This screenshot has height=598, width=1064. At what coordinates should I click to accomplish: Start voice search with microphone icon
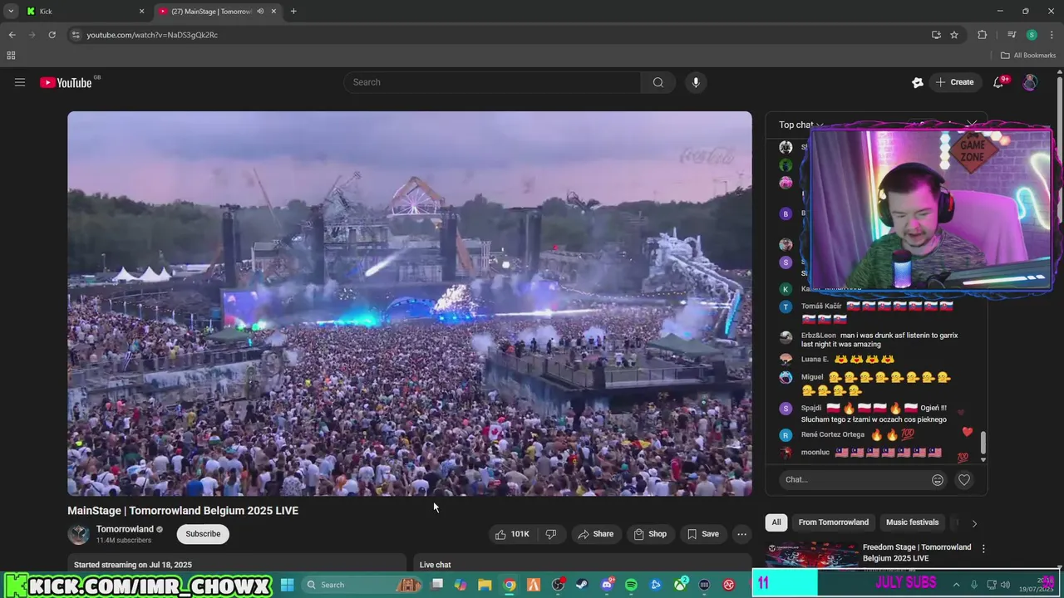tap(696, 82)
